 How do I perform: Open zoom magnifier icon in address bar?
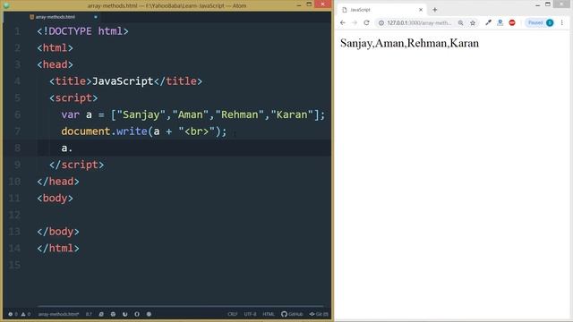point(461,22)
